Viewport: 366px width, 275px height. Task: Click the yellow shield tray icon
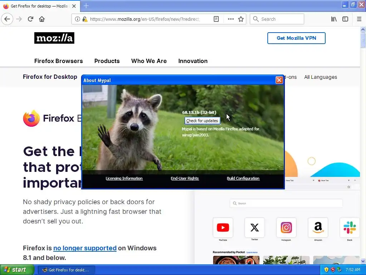click(x=326, y=270)
